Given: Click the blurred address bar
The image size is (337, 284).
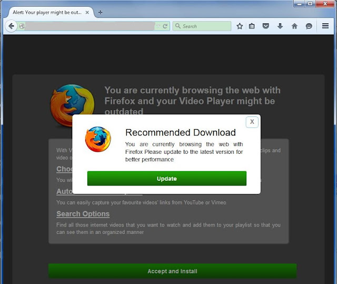Looking at the screenshot, I should [90, 26].
